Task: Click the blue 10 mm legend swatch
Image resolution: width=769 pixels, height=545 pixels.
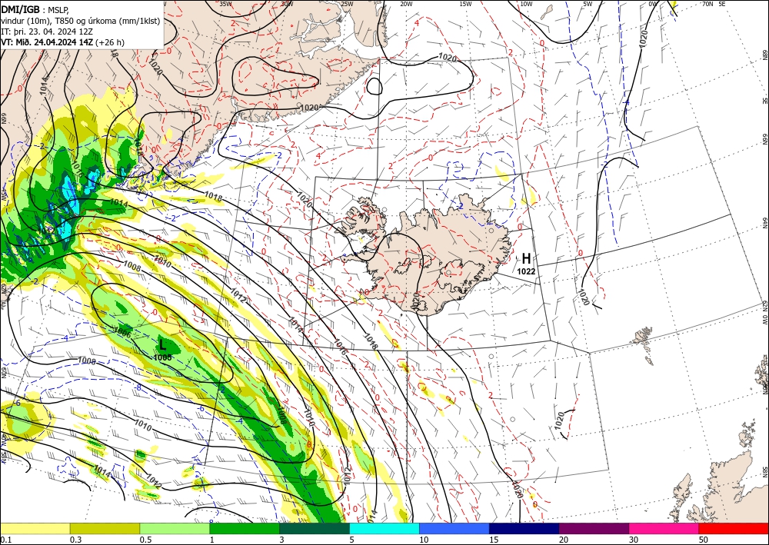Action: click(x=454, y=529)
